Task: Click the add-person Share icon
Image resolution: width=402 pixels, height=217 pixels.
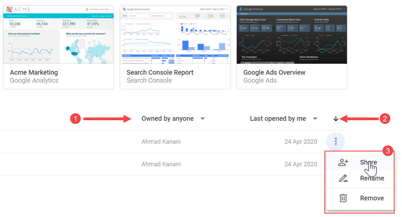Action: [x=343, y=162]
